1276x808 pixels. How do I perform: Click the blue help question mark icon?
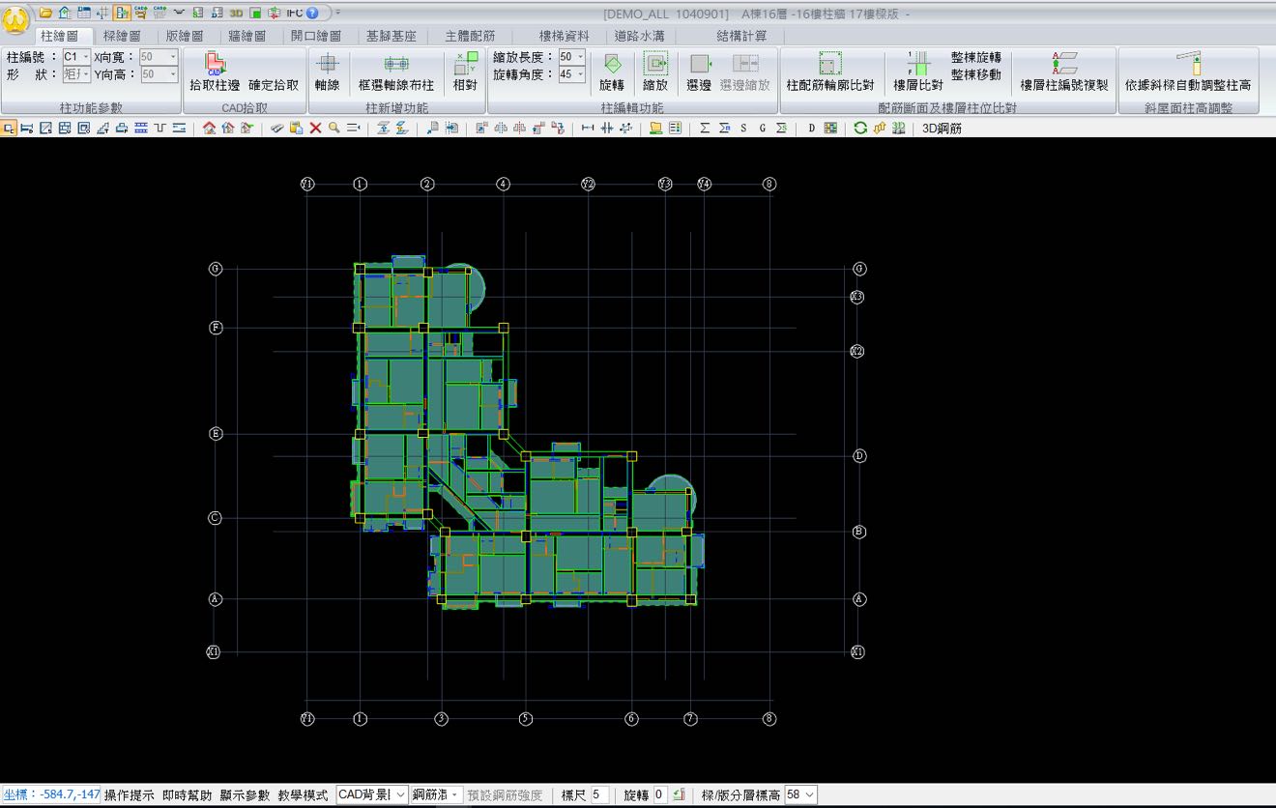point(312,13)
